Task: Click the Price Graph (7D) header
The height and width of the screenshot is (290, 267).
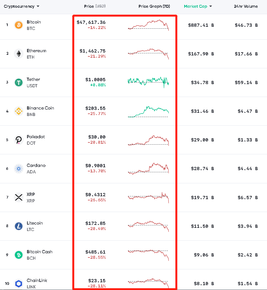Action: pos(154,6)
